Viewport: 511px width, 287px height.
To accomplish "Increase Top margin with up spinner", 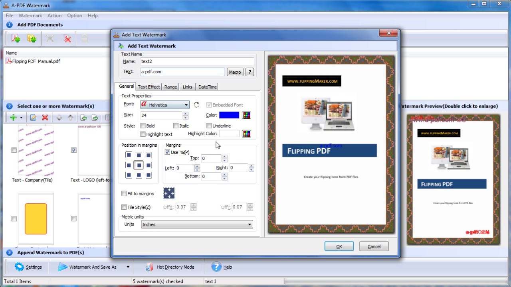I will [x=224, y=157].
